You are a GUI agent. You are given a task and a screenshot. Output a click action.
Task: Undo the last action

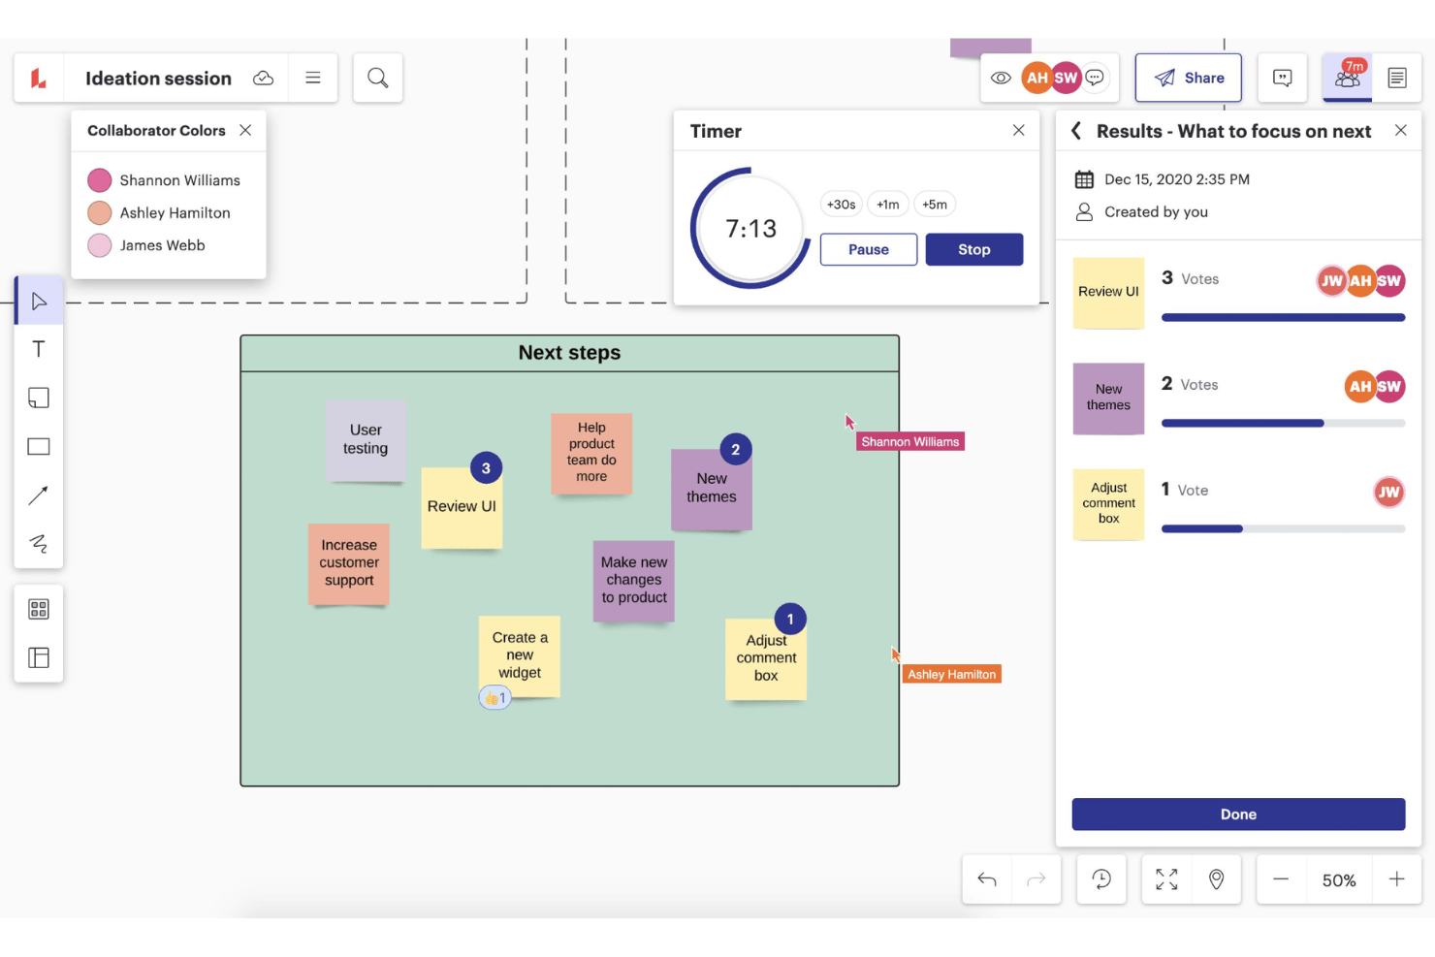point(987,879)
